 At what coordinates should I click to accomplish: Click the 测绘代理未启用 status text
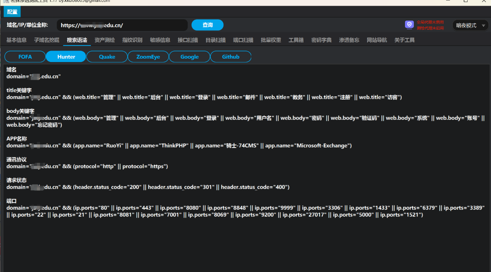coord(430,28)
